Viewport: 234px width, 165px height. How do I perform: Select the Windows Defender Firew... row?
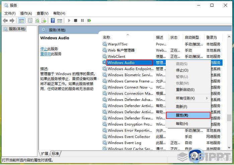(162, 118)
